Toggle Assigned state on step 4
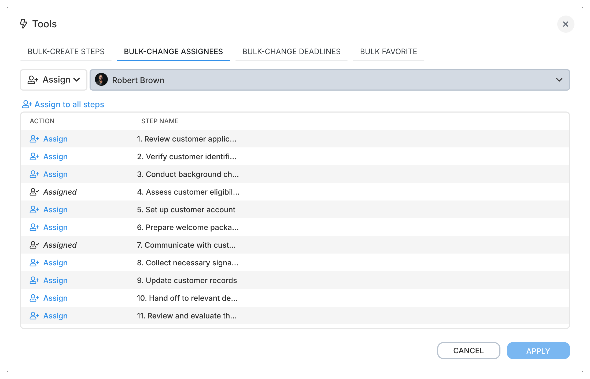 [60, 192]
